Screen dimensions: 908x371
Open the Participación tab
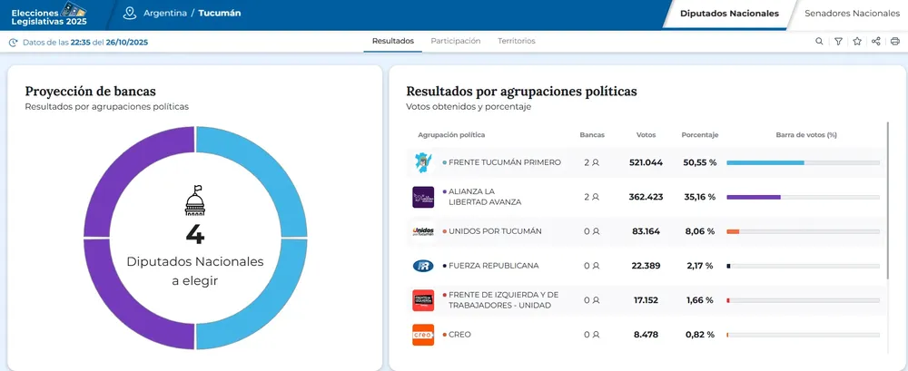[455, 42]
